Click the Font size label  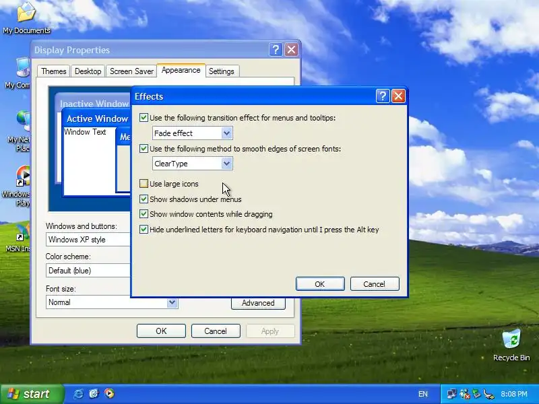pos(61,289)
